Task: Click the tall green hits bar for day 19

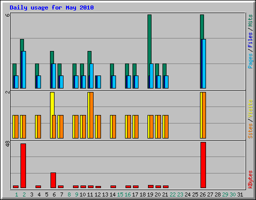Action: pyautogui.click(x=149, y=39)
